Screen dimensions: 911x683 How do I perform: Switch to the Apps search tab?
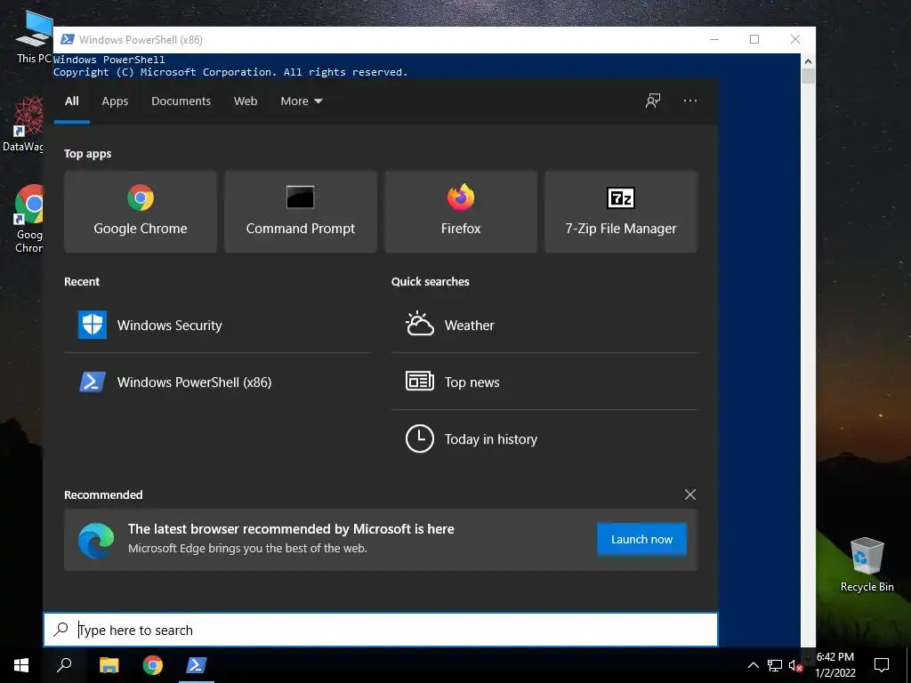115,101
